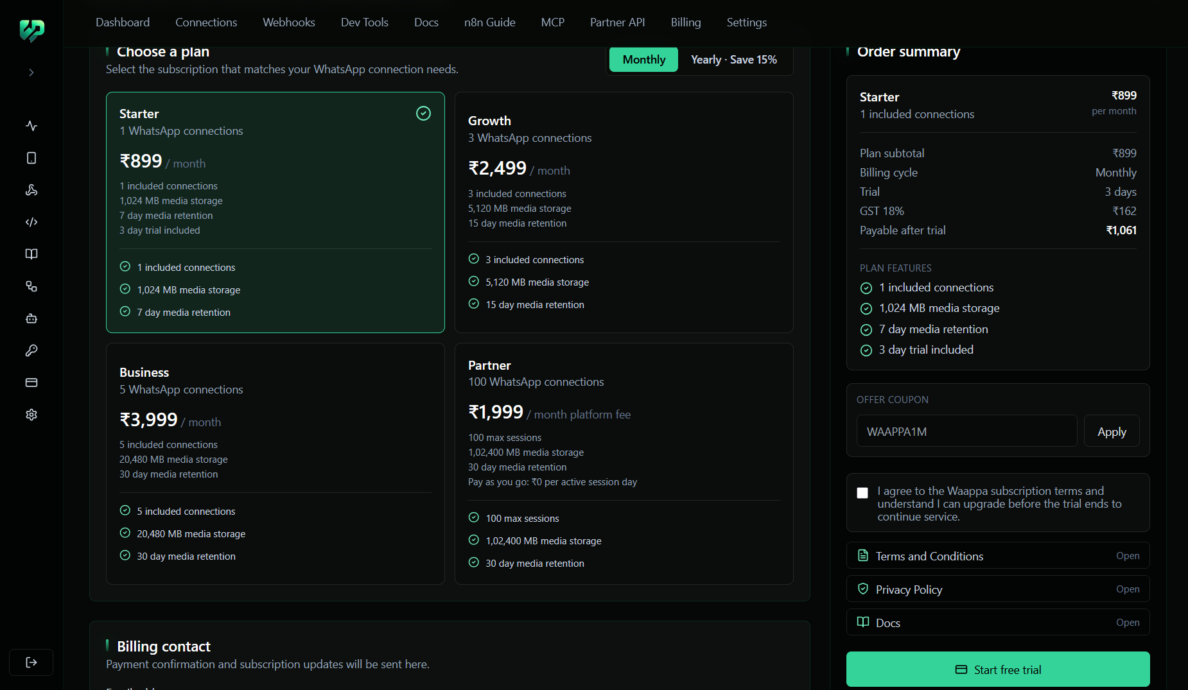The height and width of the screenshot is (690, 1188).
Task: Click the Waappa logo icon
Action: tap(31, 30)
